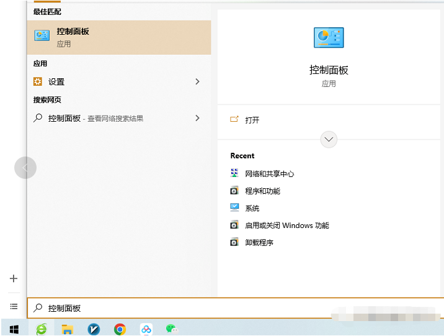The width and height of the screenshot is (444, 336).
Task: Open File Explorer from the taskbar
Action: pyautogui.click(x=68, y=329)
